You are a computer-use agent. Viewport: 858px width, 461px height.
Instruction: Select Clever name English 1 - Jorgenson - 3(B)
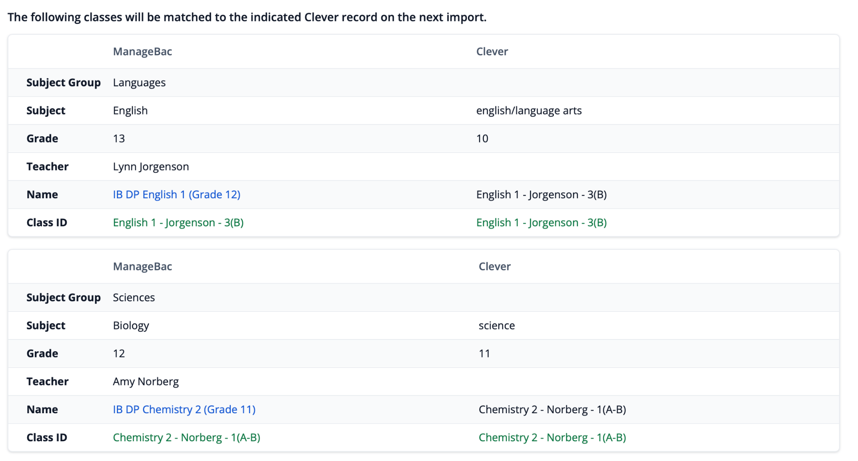pyautogui.click(x=541, y=194)
